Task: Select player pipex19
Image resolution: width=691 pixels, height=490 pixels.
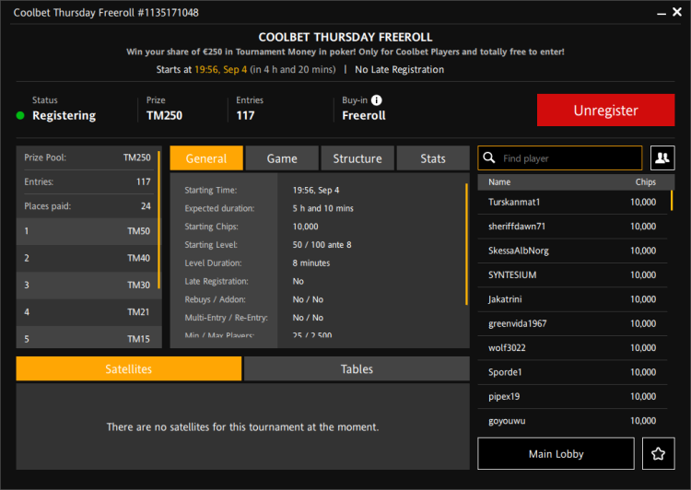Action: [572, 397]
